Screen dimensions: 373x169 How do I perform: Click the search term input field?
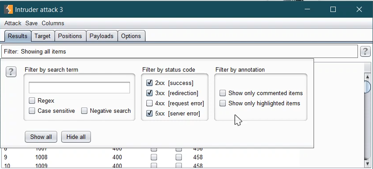click(x=79, y=88)
